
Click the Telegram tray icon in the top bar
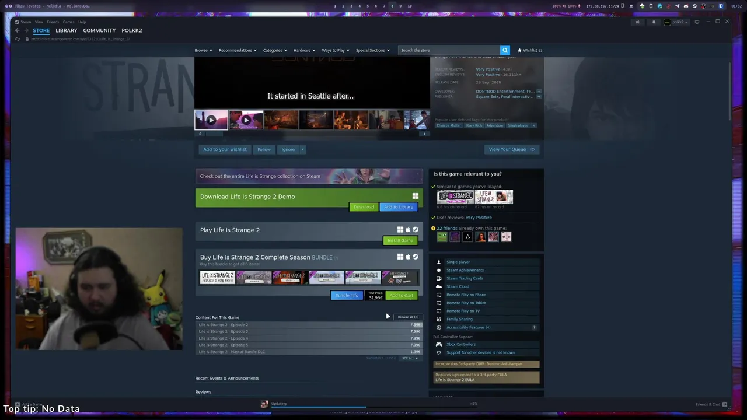click(x=677, y=6)
